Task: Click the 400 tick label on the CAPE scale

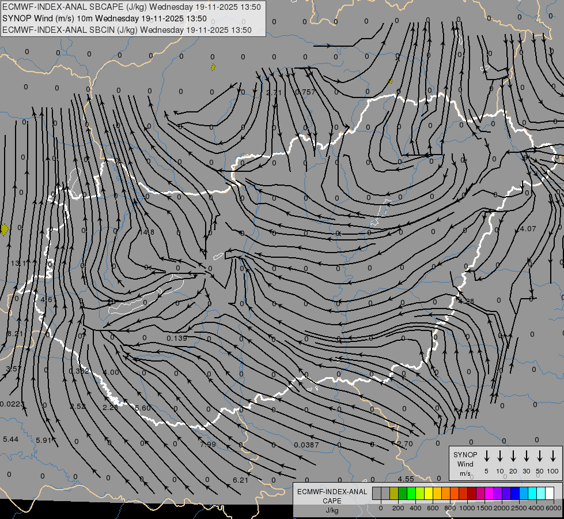Action: point(415,508)
